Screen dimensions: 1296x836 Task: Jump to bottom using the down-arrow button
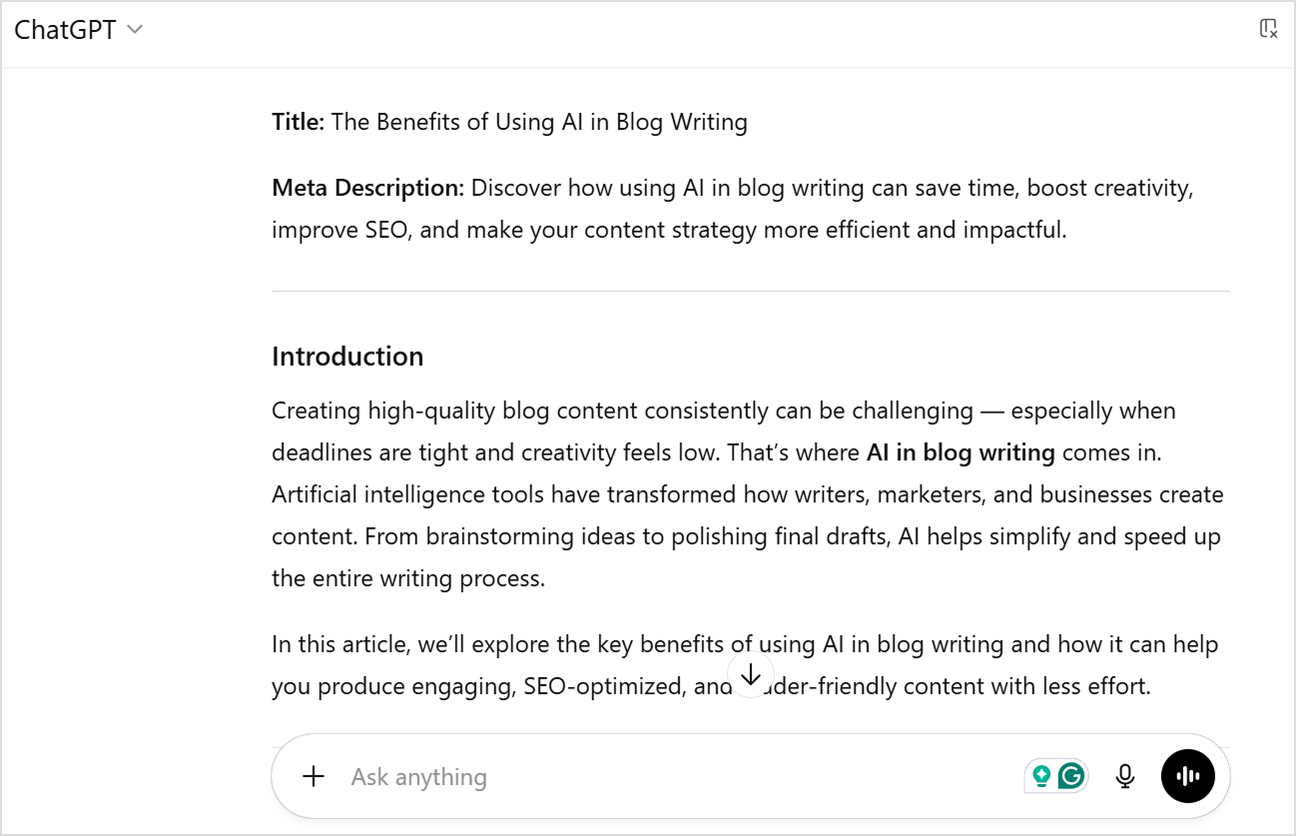tap(751, 675)
